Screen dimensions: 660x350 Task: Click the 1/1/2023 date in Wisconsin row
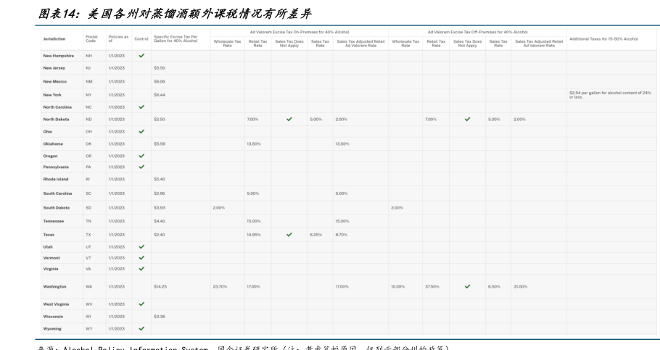coord(116,317)
